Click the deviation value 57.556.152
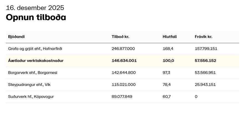The width and height of the screenshot is (243, 125). click(x=205, y=61)
